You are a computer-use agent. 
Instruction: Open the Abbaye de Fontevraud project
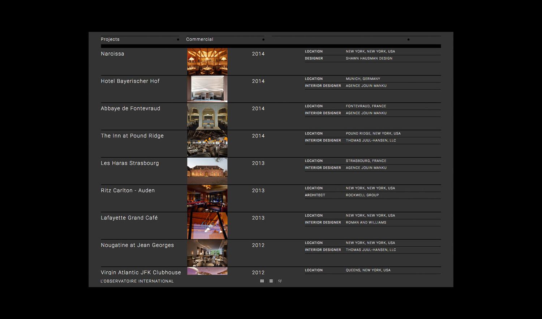(x=130, y=109)
